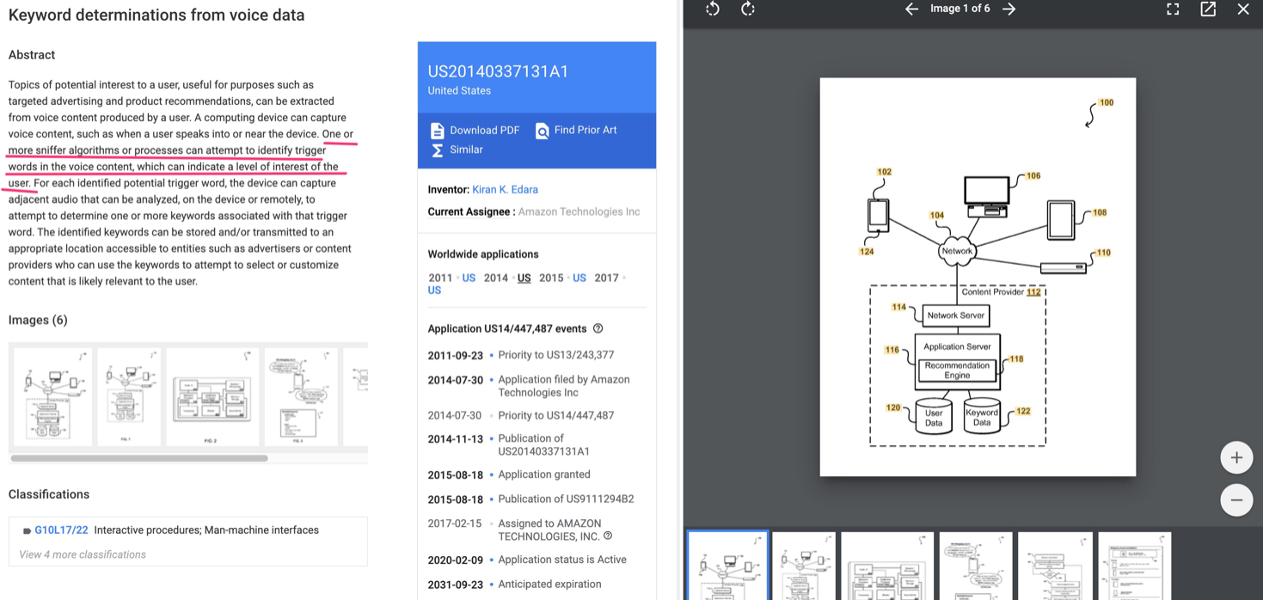Open the FIG. 2 image thumbnail
1263x600 pixels.
pyautogui.click(x=212, y=396)
